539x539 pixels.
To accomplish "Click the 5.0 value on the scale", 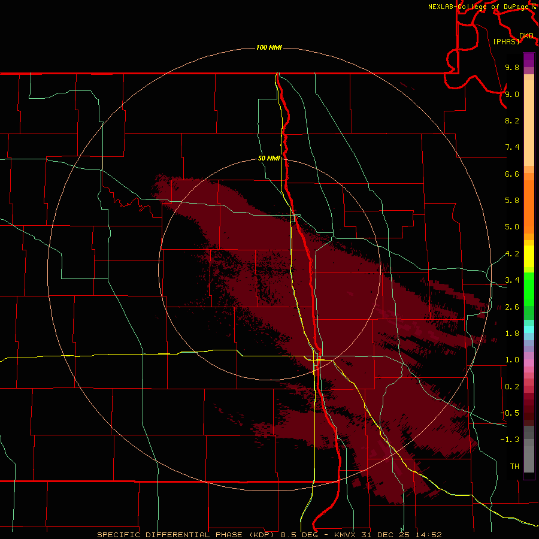I will pyautogui.click(x=512, y=227).
